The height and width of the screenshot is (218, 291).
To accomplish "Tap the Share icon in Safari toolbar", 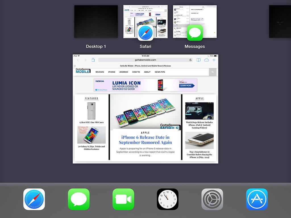I will [x=93, y=60].
